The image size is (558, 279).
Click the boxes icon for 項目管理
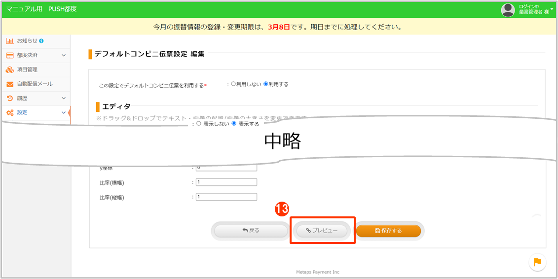click(x=10, y=70)
